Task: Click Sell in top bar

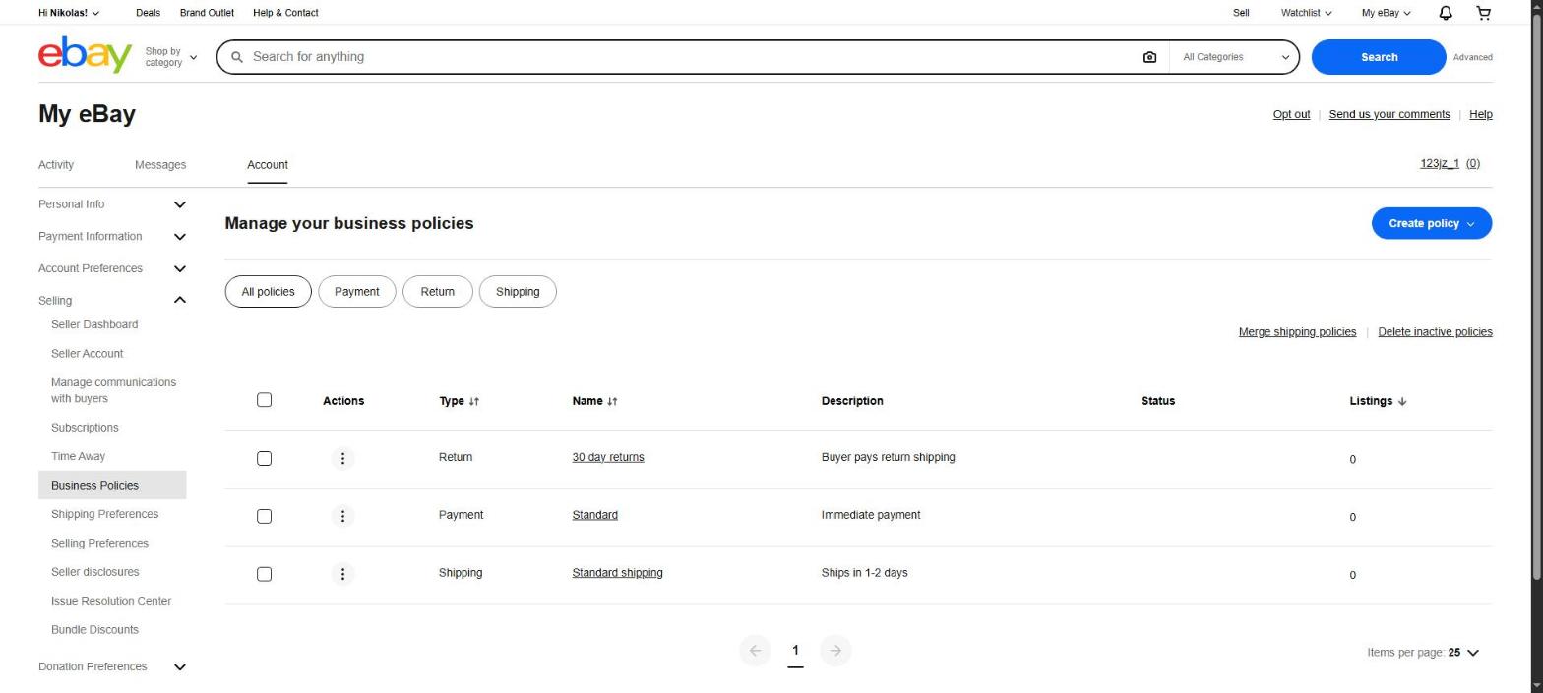Action: 1241,13
